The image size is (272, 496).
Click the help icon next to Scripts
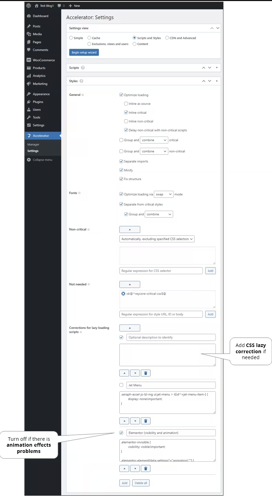(x=83, y=68)
